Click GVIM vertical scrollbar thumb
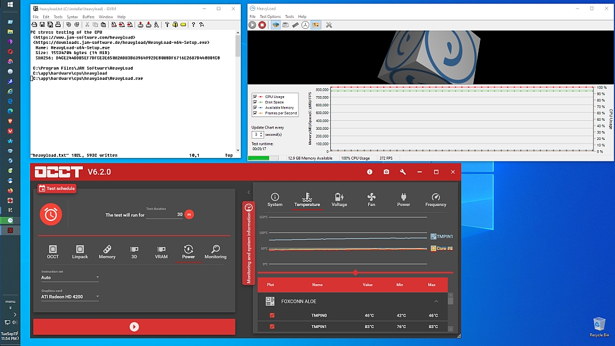Screen dimensions: 615x346 [x=238, y=46]
